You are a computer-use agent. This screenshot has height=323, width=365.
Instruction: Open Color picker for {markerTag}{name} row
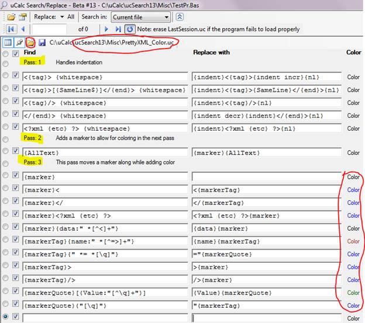353,240
